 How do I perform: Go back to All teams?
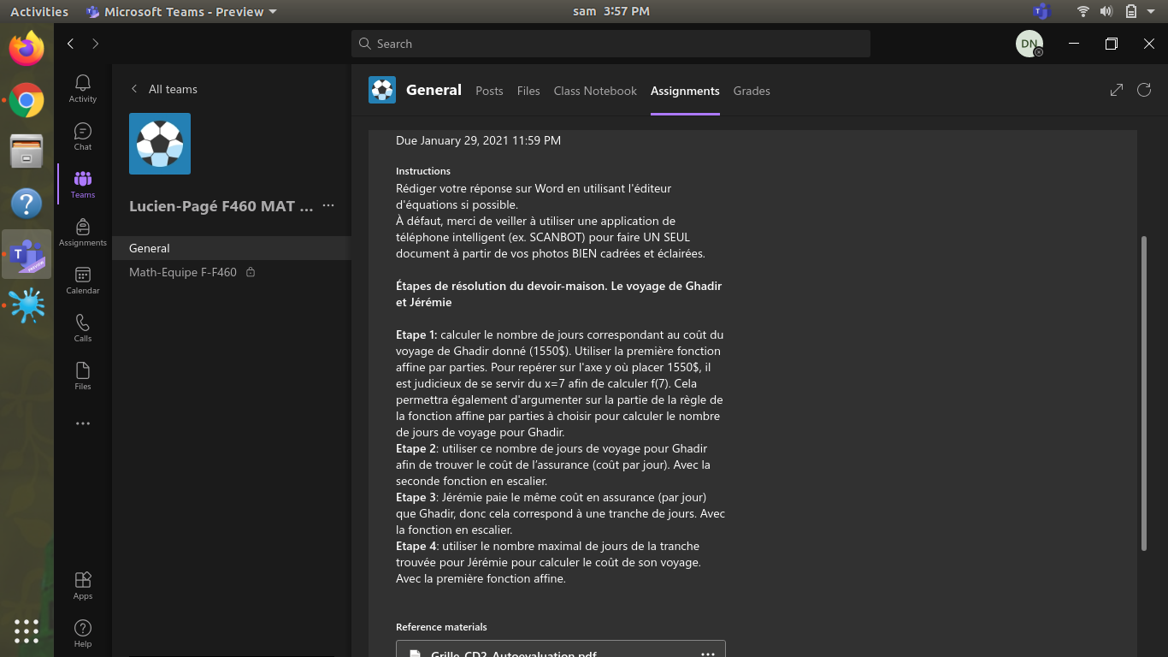[163, 89]
